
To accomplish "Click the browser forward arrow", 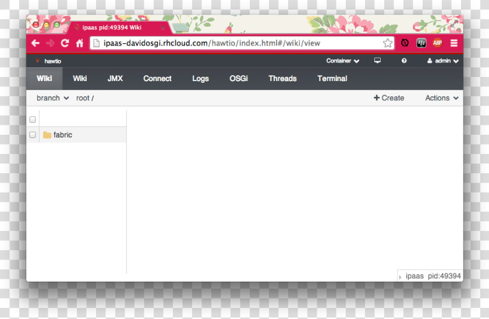I will point(50,43).
